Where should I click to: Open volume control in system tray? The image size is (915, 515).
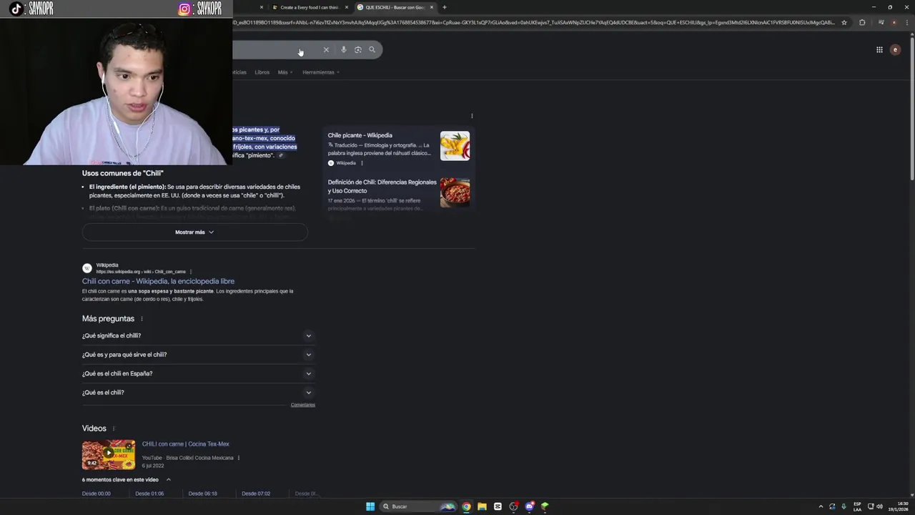point(879,506)
